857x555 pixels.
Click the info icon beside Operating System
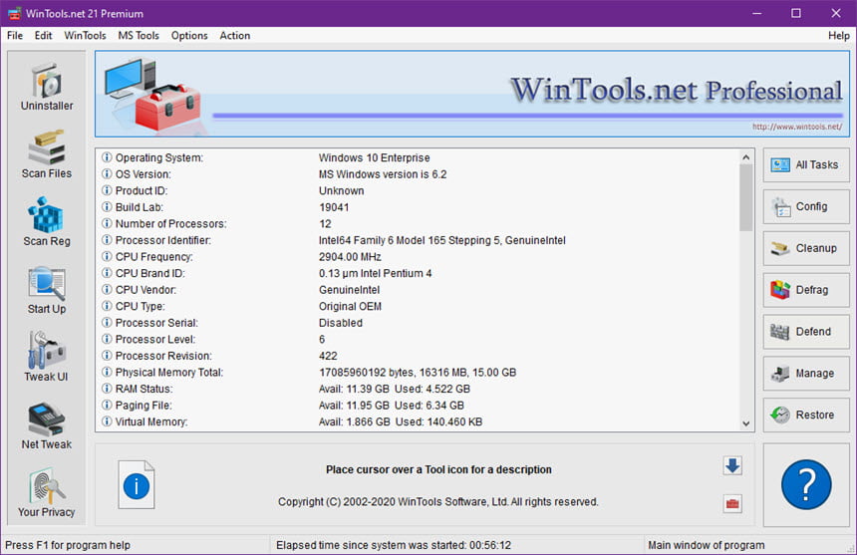click(108, 157)
